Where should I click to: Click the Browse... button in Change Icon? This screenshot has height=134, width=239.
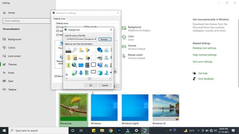105,39
